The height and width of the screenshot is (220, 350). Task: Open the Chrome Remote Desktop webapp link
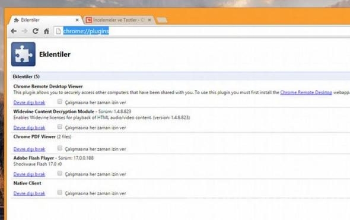pyautogui.click(x=306, y=93)
